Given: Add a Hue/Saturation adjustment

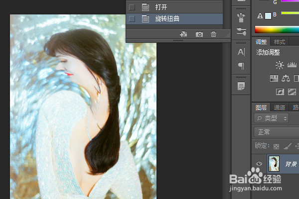Looking at the screenshot, I should point(274,78).
